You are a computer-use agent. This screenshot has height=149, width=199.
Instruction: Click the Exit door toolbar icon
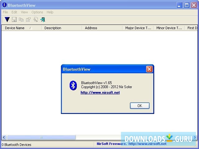pyautogui.click(x=43, y=20)
